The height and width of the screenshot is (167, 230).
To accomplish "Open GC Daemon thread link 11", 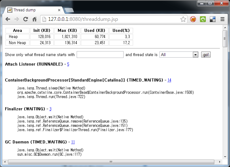I will [73, 142].
